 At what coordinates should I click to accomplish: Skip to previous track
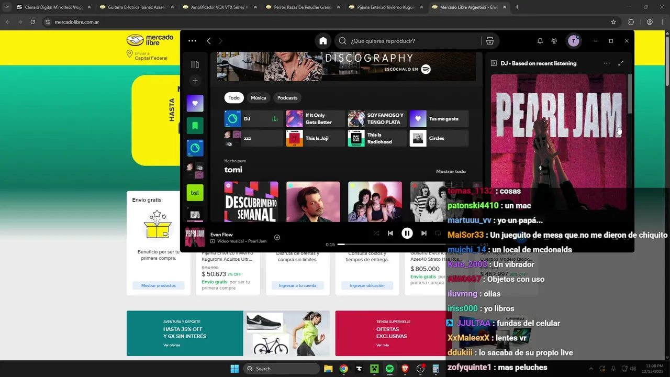pyautogui.click(x=390, y=234)
